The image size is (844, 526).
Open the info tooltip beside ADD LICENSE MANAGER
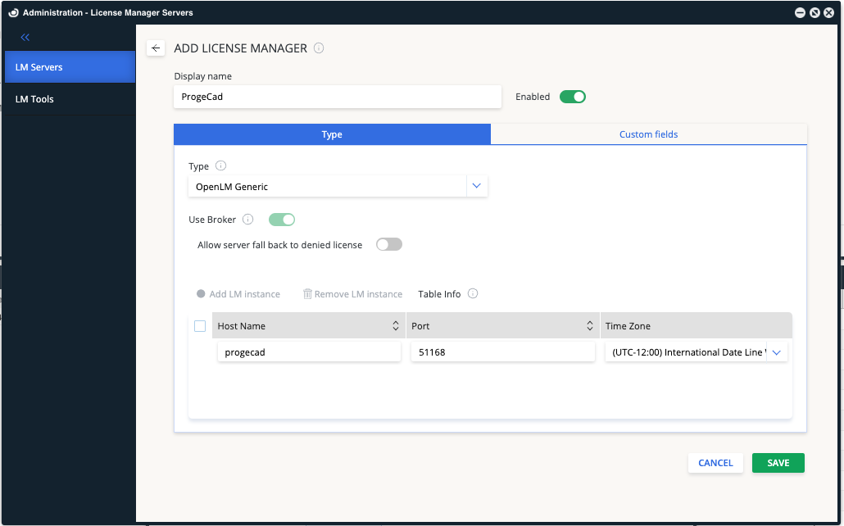tap(319, 48)
